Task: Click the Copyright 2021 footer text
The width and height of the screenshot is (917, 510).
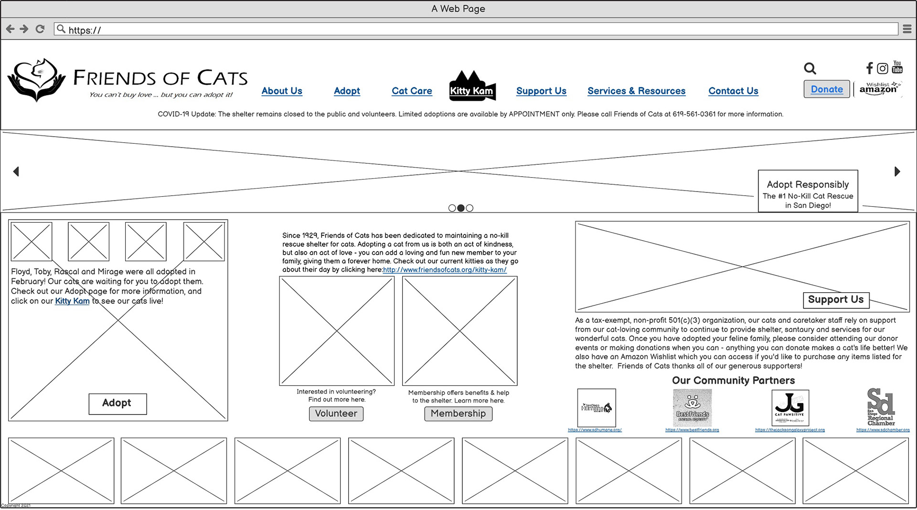Action: click(16, 505)
